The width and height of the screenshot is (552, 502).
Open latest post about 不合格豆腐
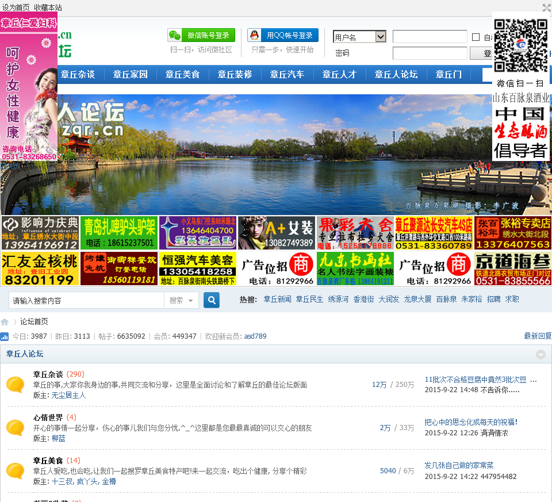[481, 380]
